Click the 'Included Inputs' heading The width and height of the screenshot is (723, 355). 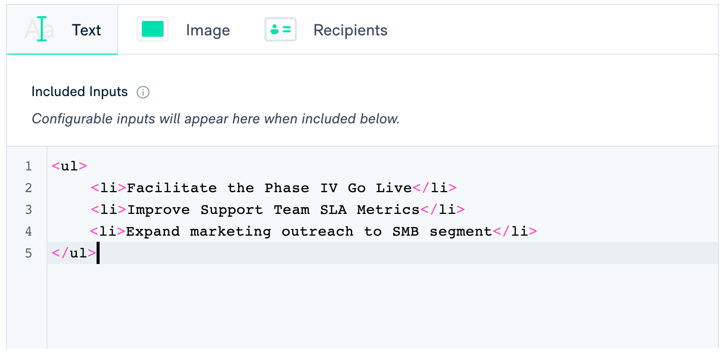[79, 92]
